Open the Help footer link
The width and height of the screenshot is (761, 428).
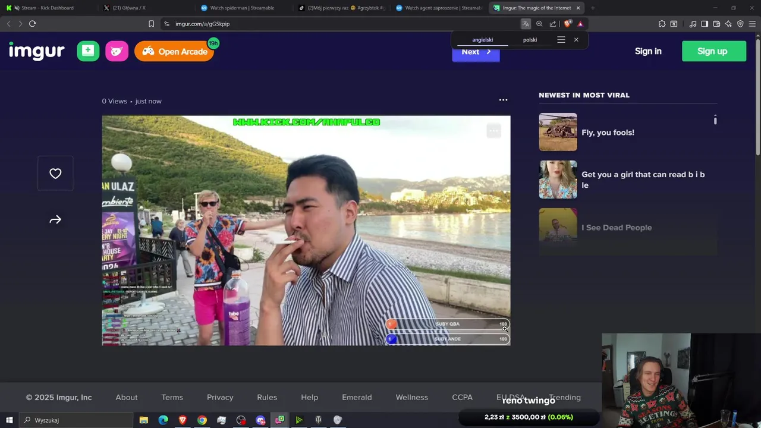click(310, 397)
